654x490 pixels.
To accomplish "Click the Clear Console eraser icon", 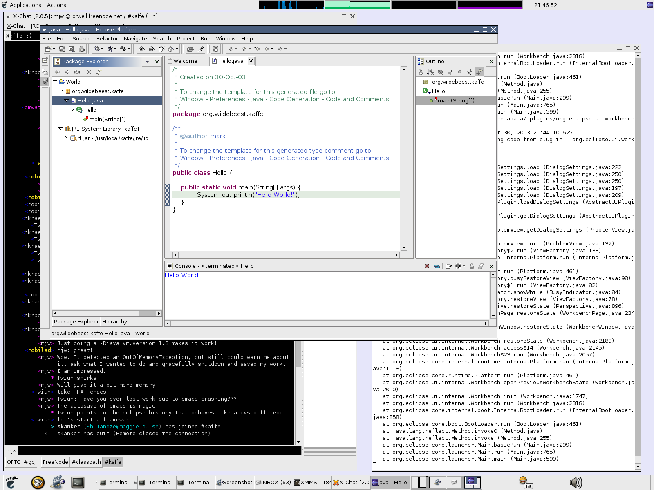I will tap(481, 266).
